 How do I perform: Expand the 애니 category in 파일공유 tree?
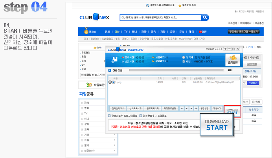[x=82, y=119]
